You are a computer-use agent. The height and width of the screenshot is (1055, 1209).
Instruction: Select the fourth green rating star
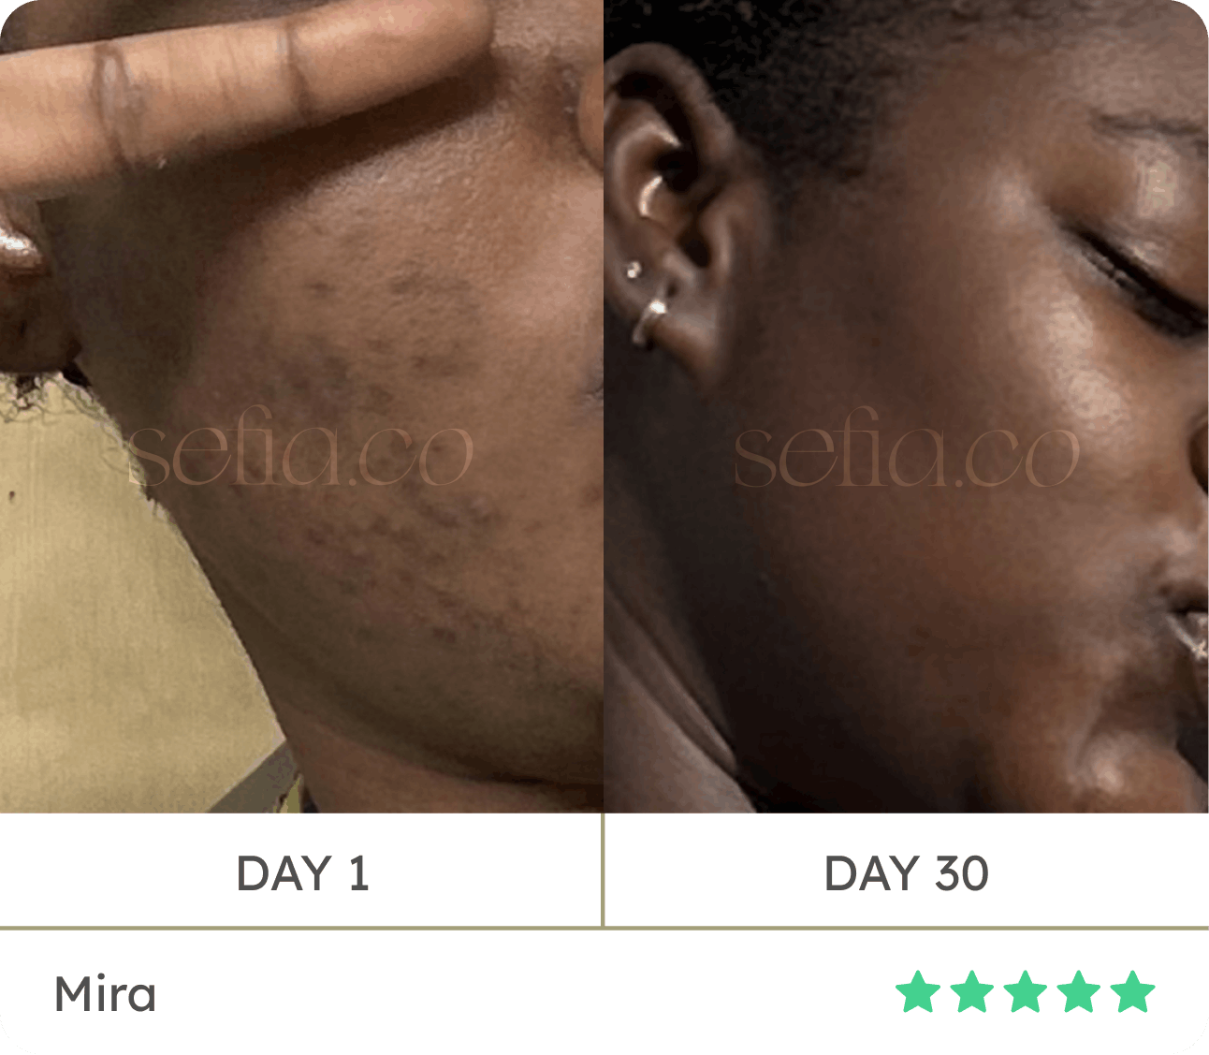pos(1079,992)
